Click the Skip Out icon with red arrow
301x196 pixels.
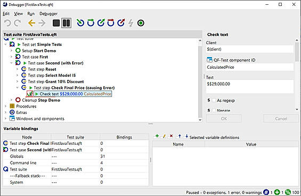121,23
